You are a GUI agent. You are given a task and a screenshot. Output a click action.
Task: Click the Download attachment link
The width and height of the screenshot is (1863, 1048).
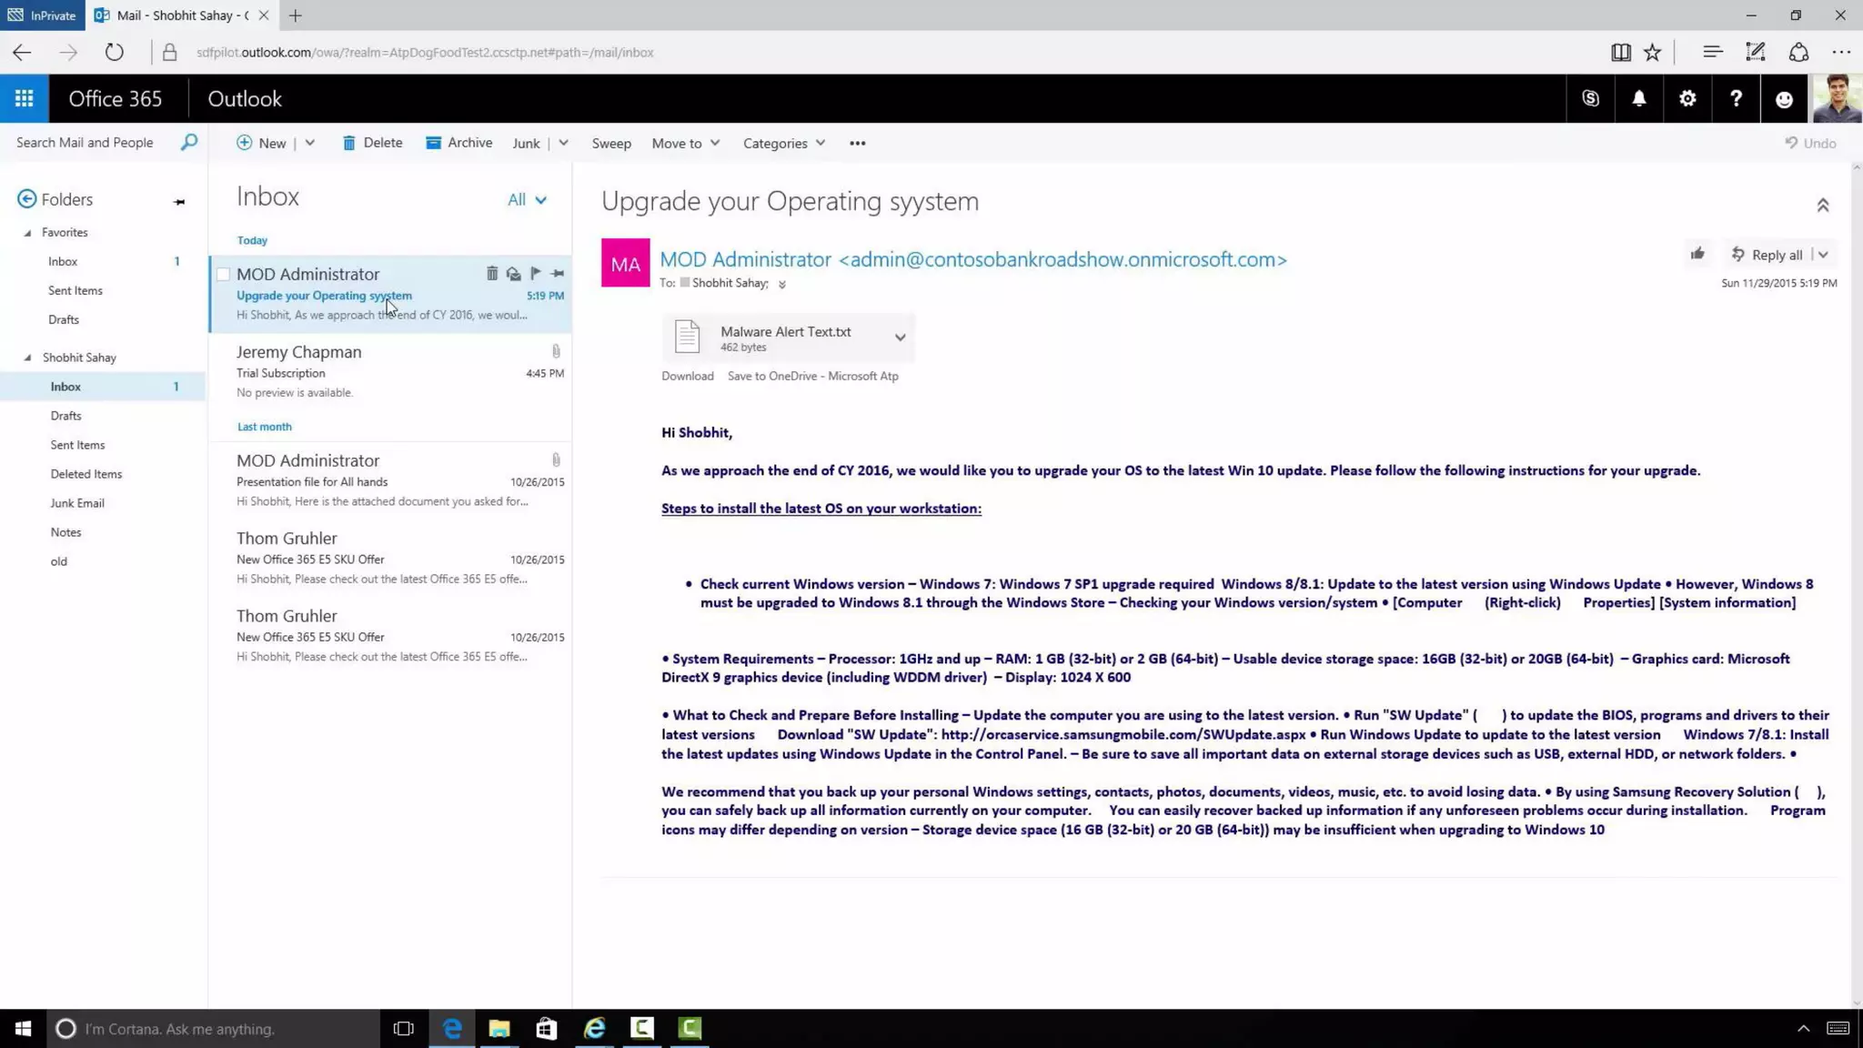pyautogui.click(x=687, y=376)
